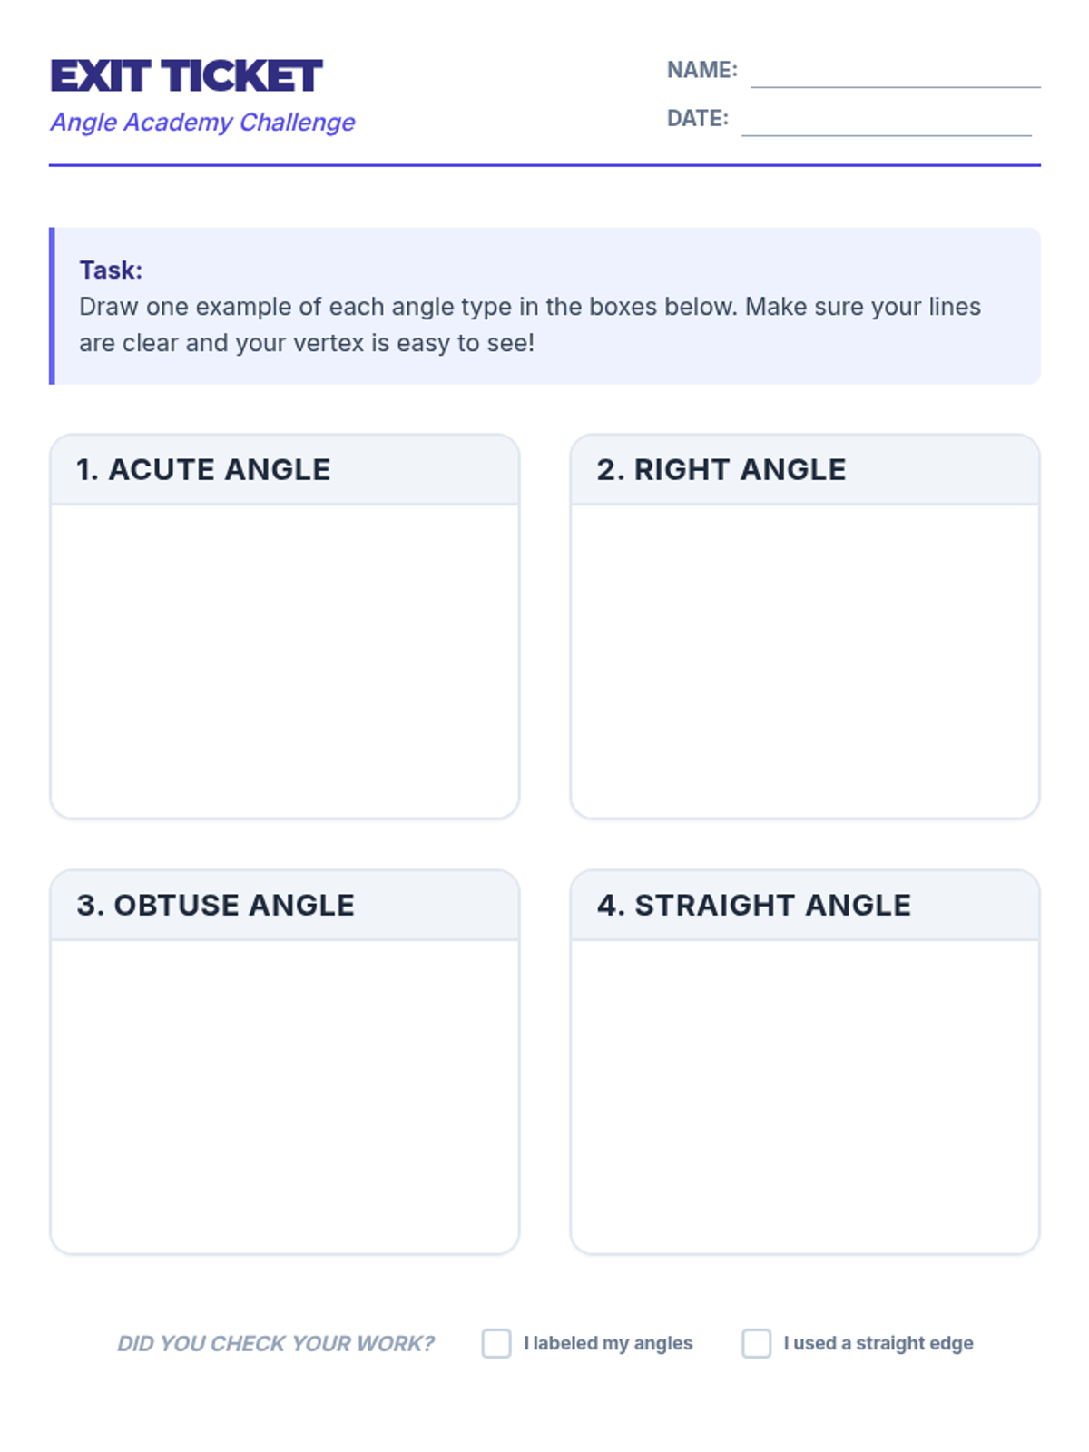Click the 'I labeled my angles' label text
The height and width of the screenshot is (1452, 1089).
pyautogui.click(x=608, y=1343)
